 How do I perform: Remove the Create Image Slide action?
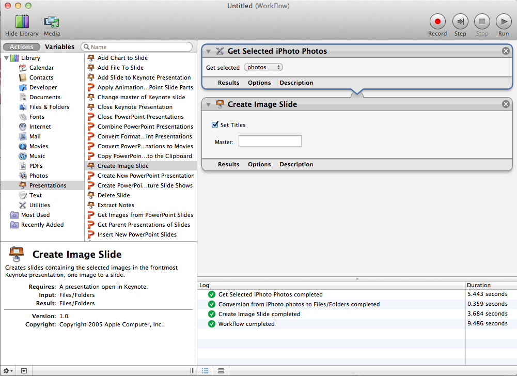pyautogui.click(x=506, y=104)
